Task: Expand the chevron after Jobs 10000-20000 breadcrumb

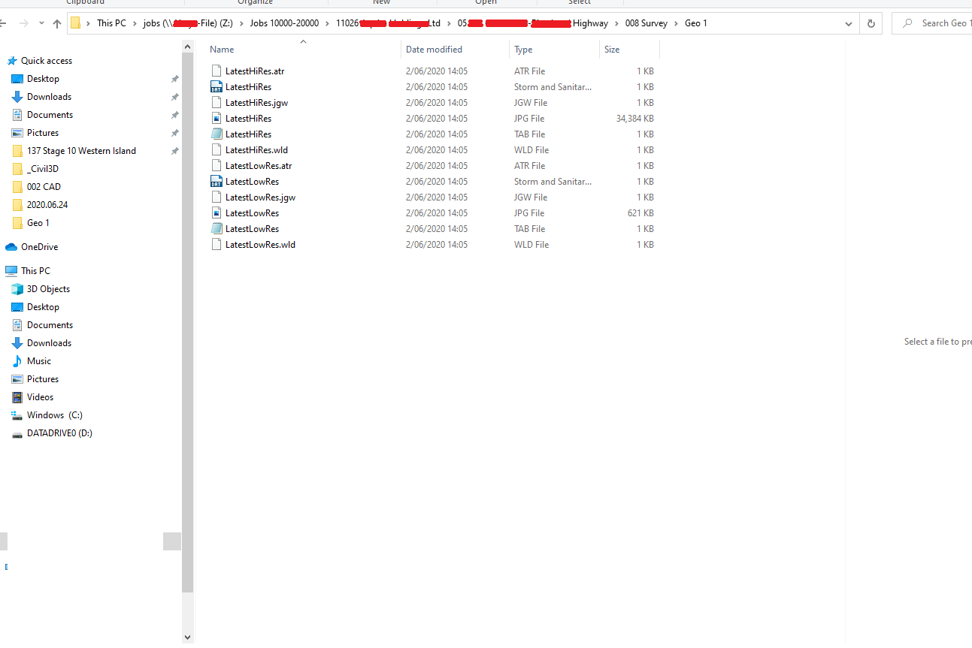Action: [327, 23]
